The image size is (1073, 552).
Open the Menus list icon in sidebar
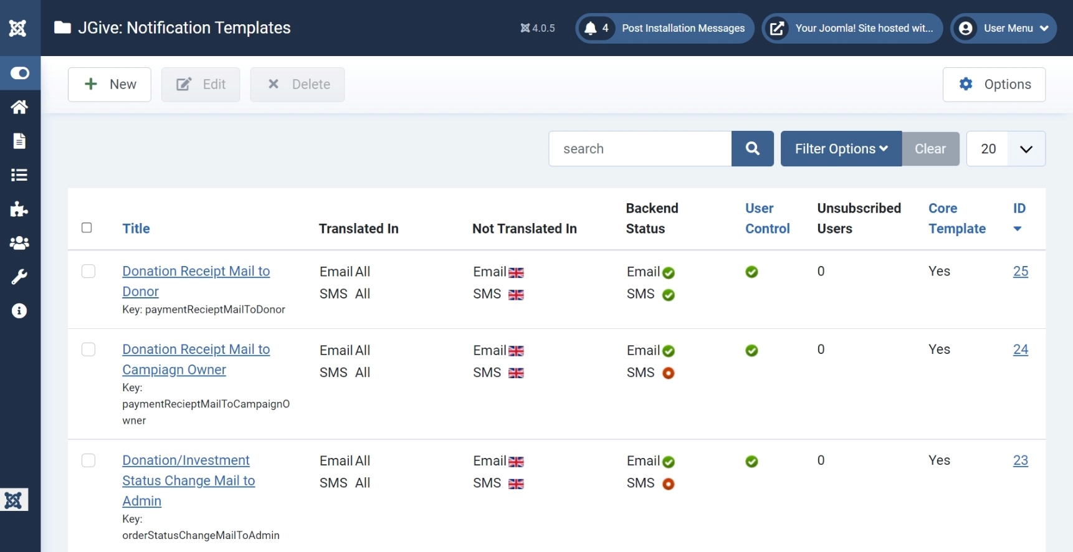19,175
